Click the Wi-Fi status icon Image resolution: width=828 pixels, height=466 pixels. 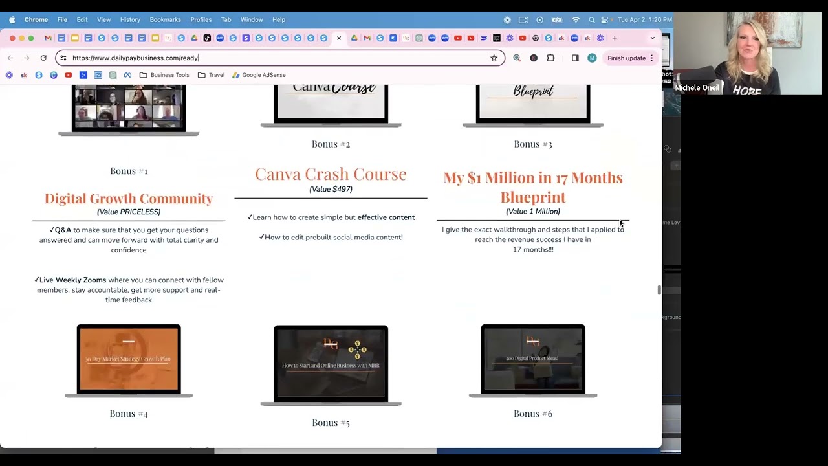576,20
